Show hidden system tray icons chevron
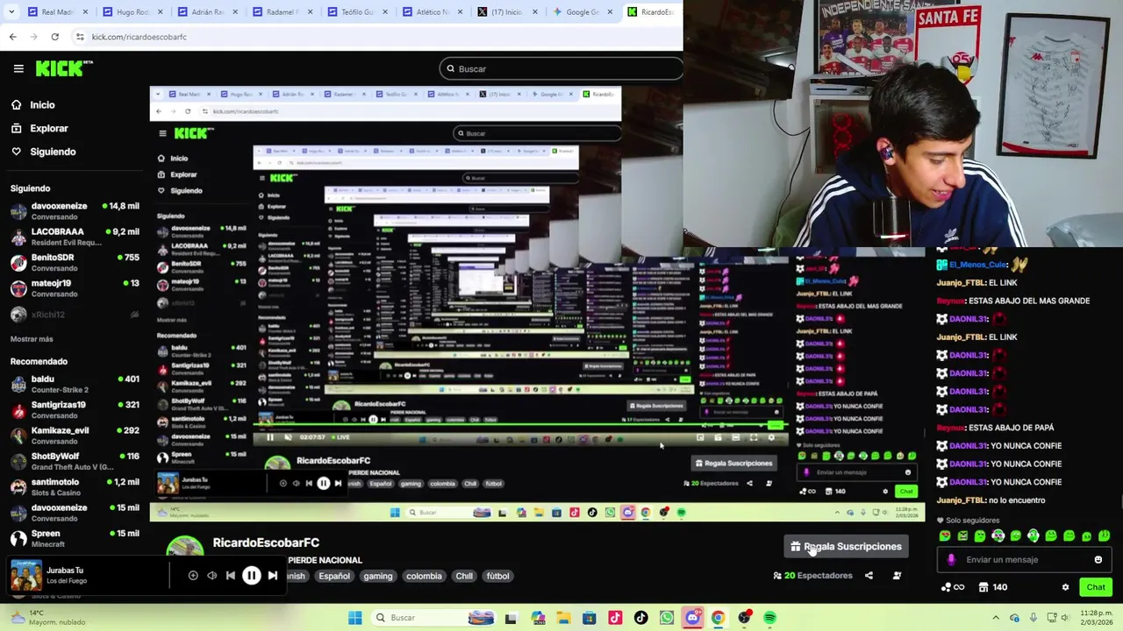 point(996,618)
